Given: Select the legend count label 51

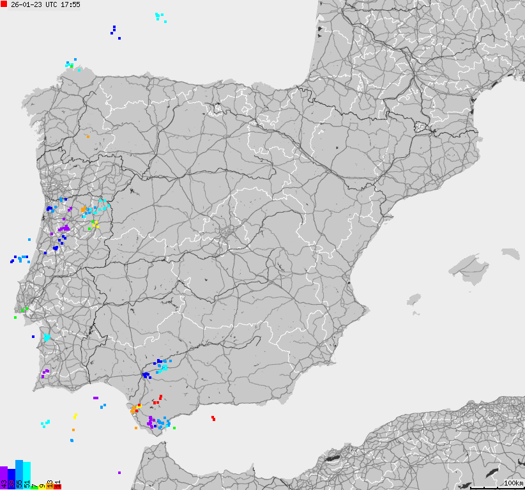Looking at the screenshot, I should [26, 483].
